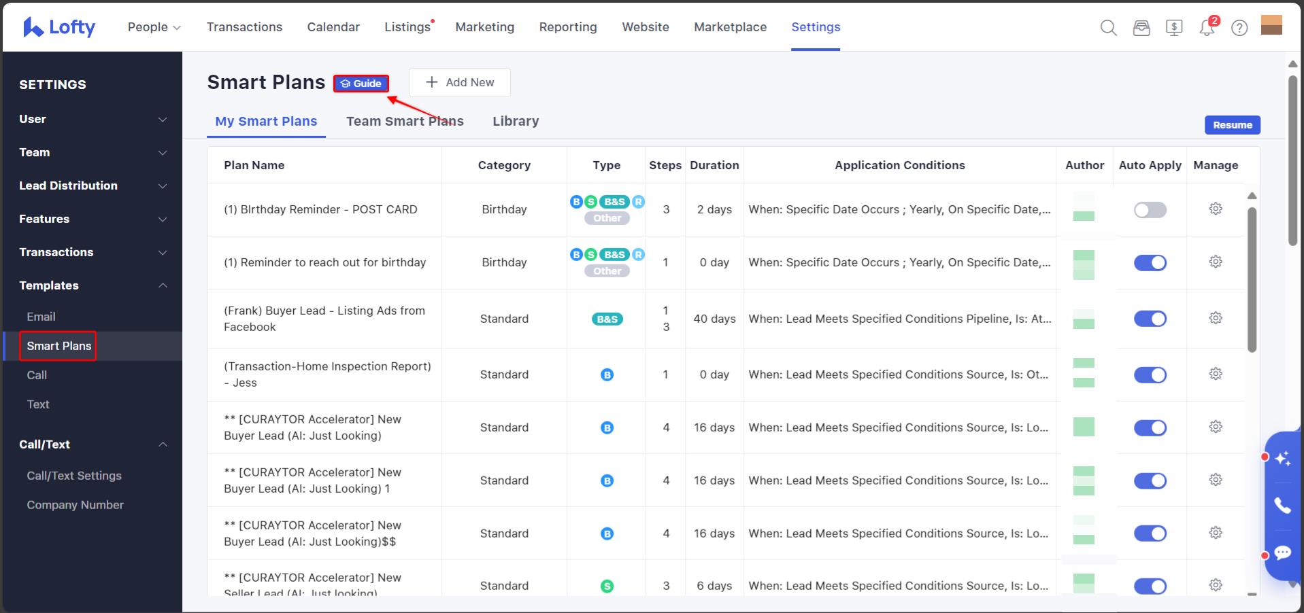Image resolution: width=1304 pixels, height=613 pixels.
Task: Click the help question mark icon
Action: (x=1239, y=27)
